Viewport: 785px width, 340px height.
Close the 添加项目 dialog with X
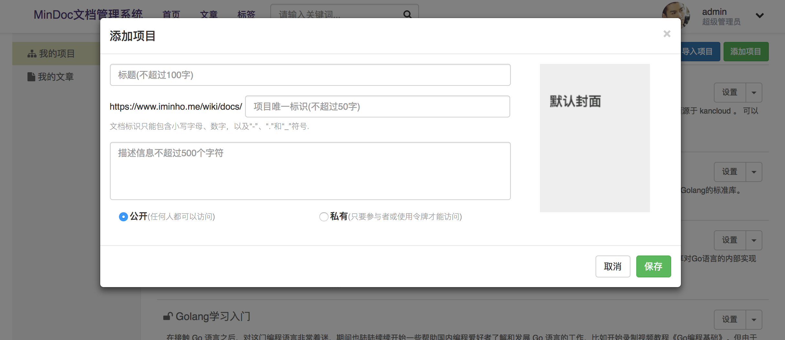pyautogui.click(x=667, y=34)
